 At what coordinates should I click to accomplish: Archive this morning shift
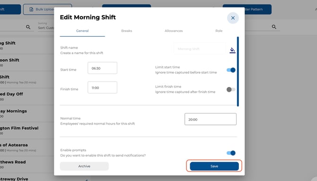84,166
